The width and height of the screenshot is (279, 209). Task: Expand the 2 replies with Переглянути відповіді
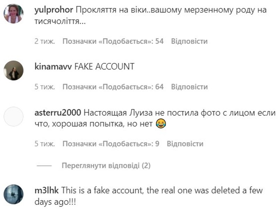click(106, 165)
